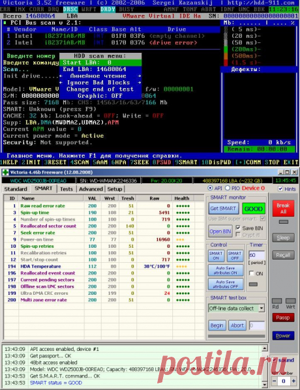Switch to the Tests tab
Viewport: 300px width, 390px height.
[x=67, y=189]
